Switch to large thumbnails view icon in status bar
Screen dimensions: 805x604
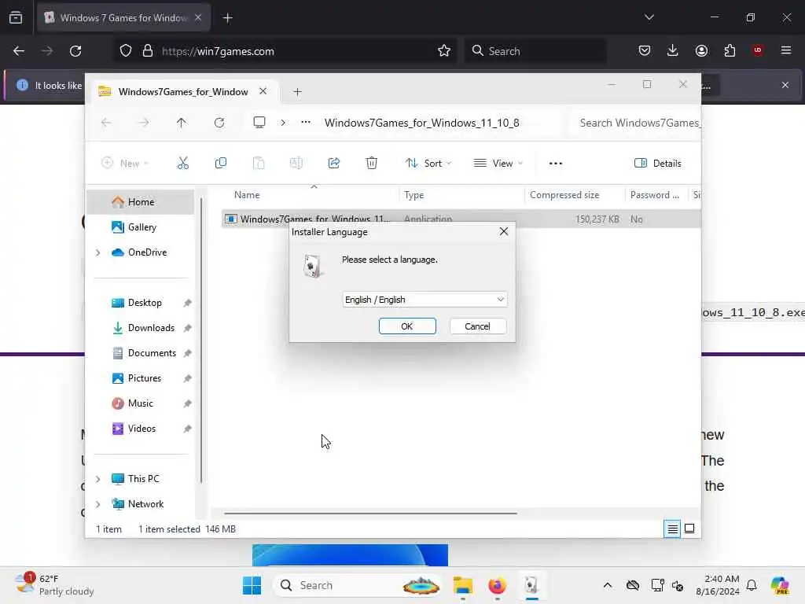click(689, 528)
